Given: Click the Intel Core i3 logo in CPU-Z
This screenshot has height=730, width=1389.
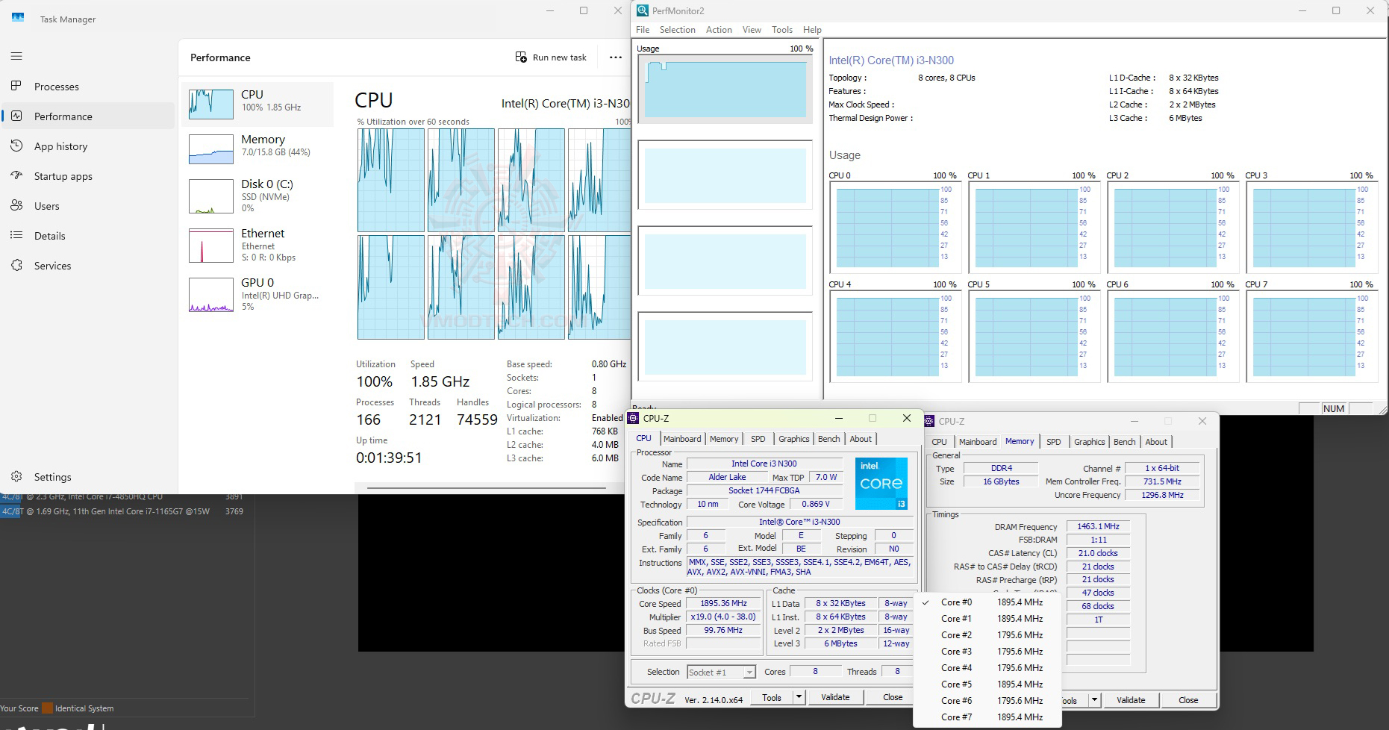Looking at the screenshot, I should (x=881, y=484).
